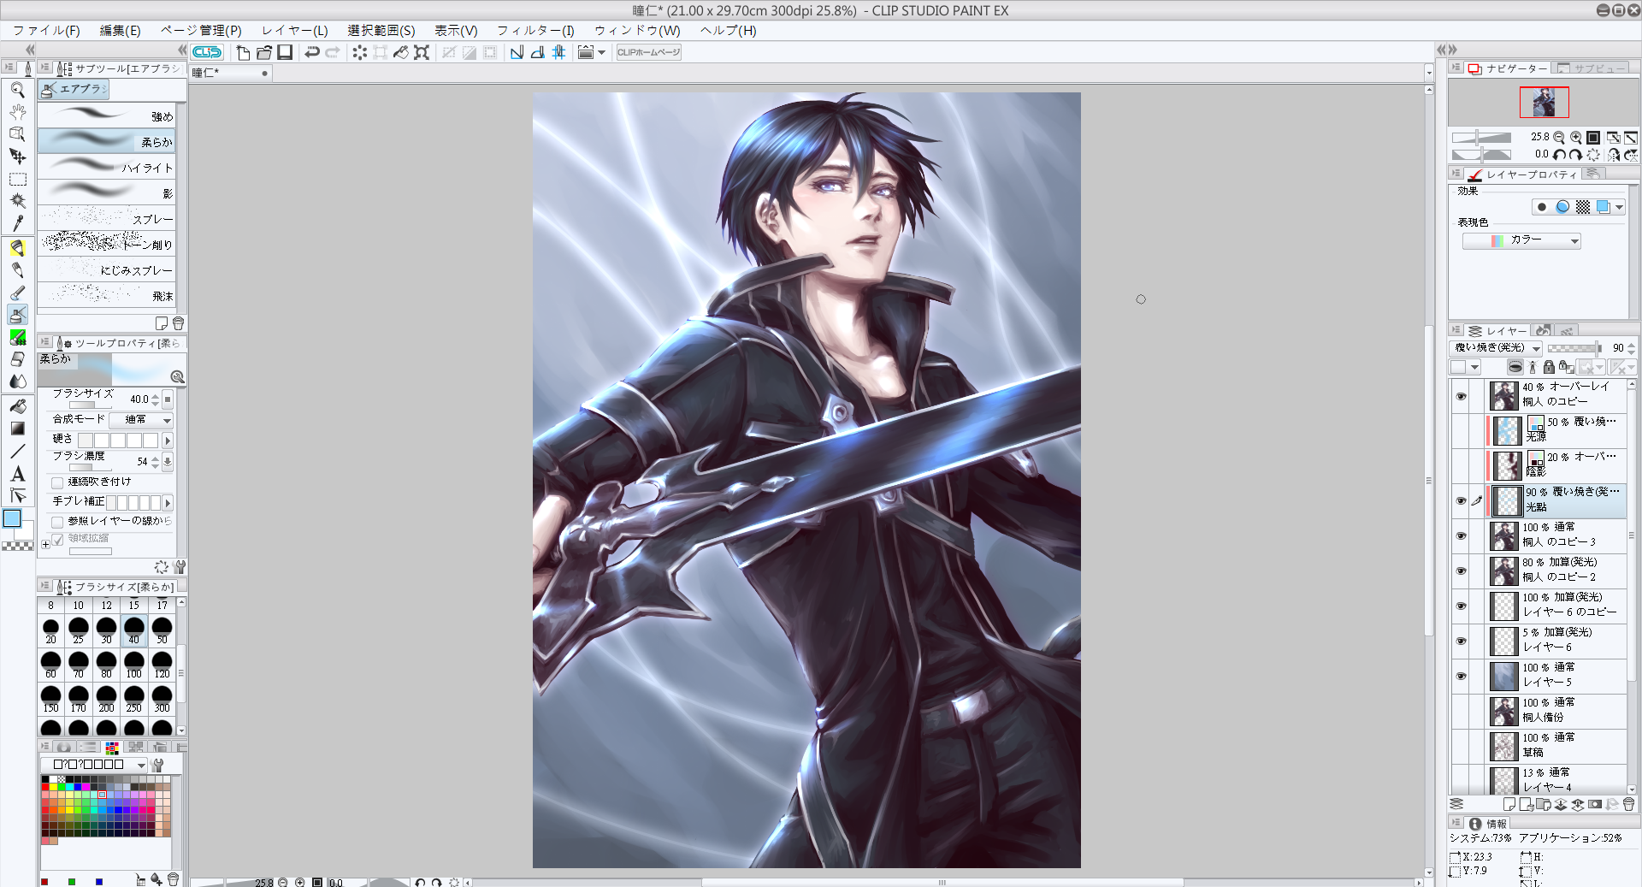Adjust the navigator zoom slider
Screen dimensions: 1642x887
[1482, 137]
